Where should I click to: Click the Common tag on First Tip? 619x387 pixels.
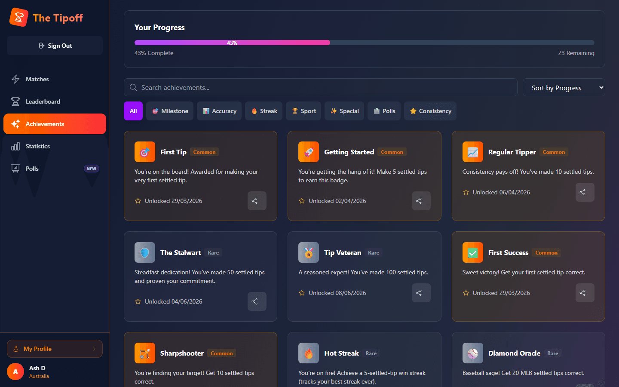[204, 152]
